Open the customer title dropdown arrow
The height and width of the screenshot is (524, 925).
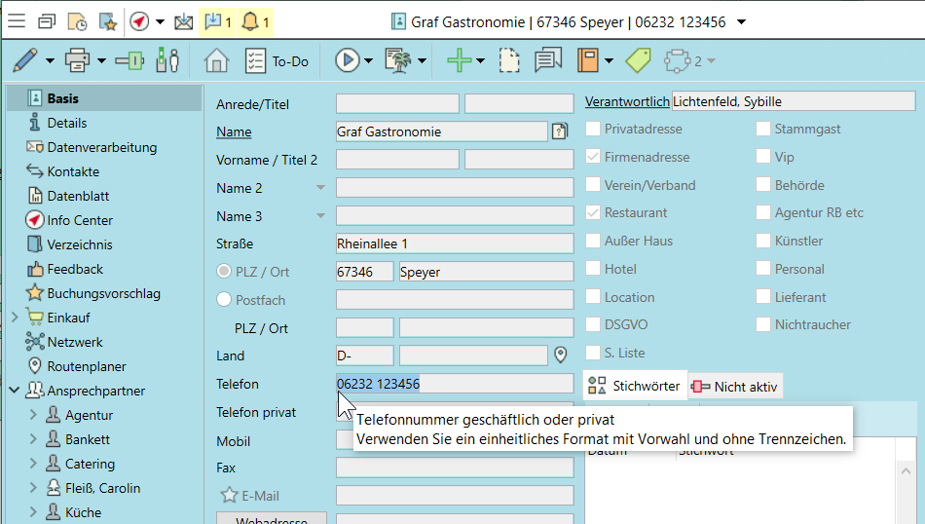(x=743, y=21)
